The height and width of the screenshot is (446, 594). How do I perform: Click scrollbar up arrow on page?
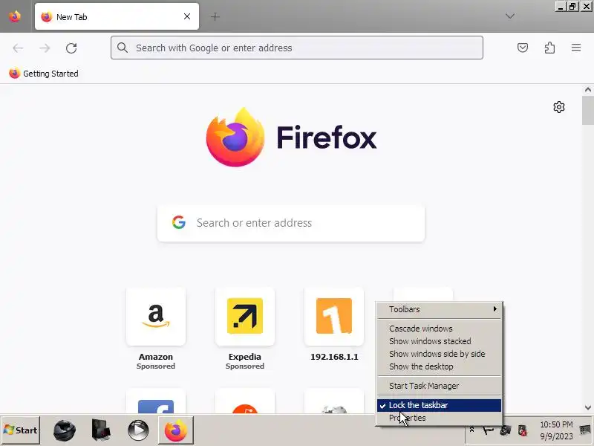pyautogui.click(x=587, y=90)
